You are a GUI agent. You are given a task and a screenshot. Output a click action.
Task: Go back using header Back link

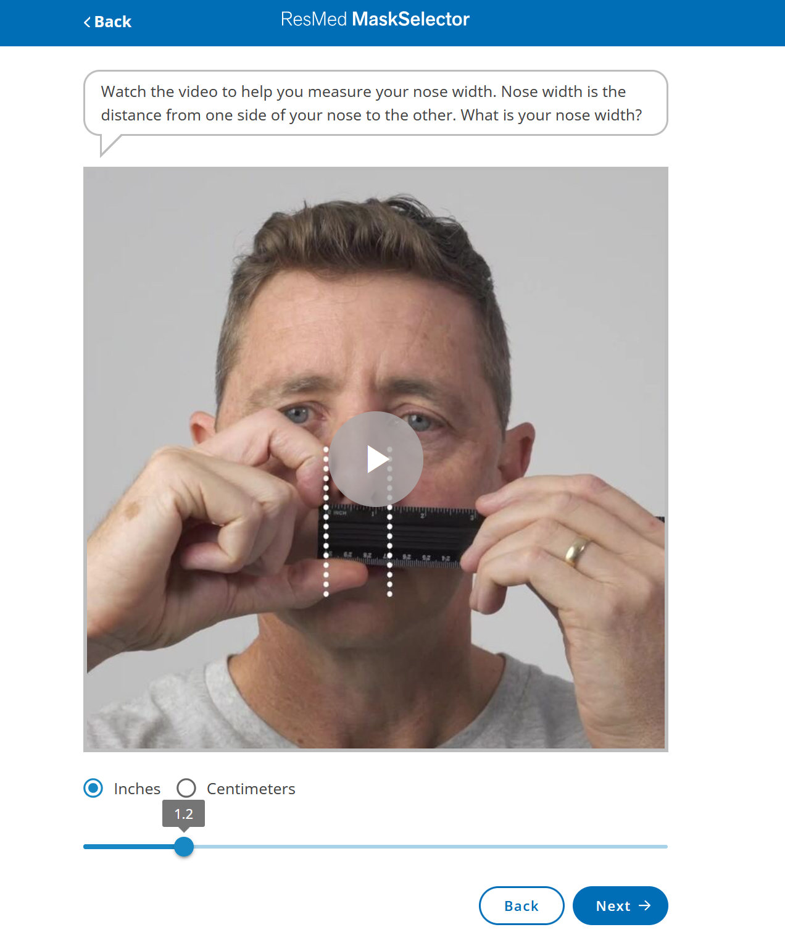(107, 22)
